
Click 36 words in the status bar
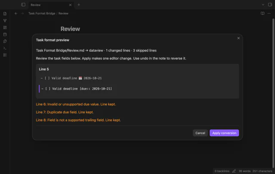244,171
